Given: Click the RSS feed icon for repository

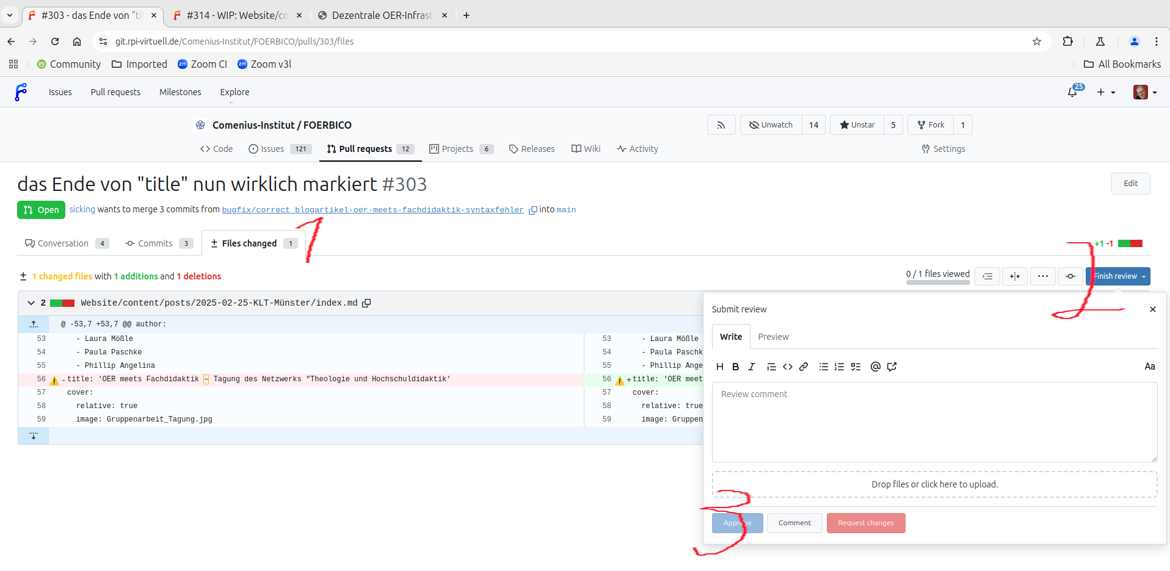Looking at the screenshot, I should point(721,125).
